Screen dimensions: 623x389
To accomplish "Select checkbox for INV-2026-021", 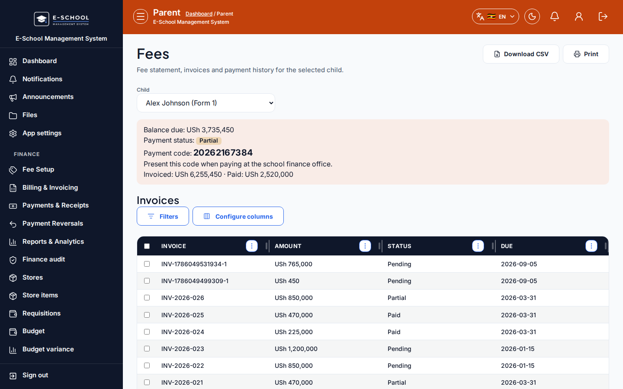I will pos(147,382).
